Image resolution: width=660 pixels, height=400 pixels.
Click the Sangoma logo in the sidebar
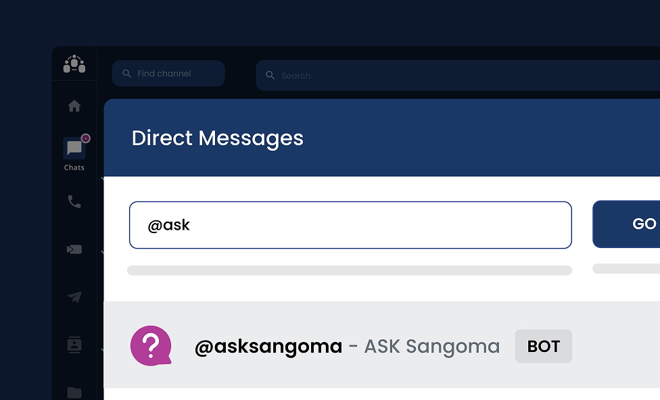[74, 64]
